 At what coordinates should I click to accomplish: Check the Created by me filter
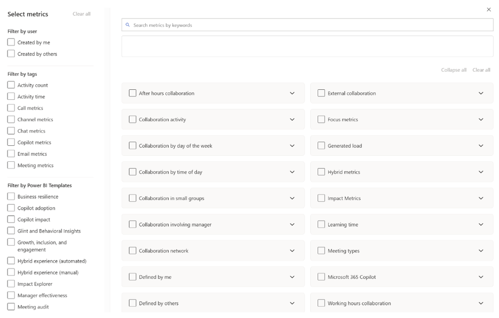pyautogui.click(x=11, y=42)
